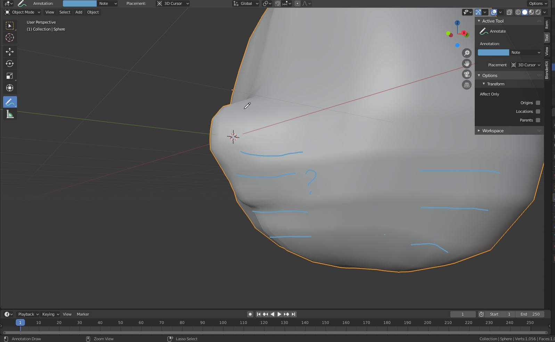Viewport: 555px width, 342px height.
Task: Click the editor type icon in header
Action: pyautogui.click(x=9, y=3)
